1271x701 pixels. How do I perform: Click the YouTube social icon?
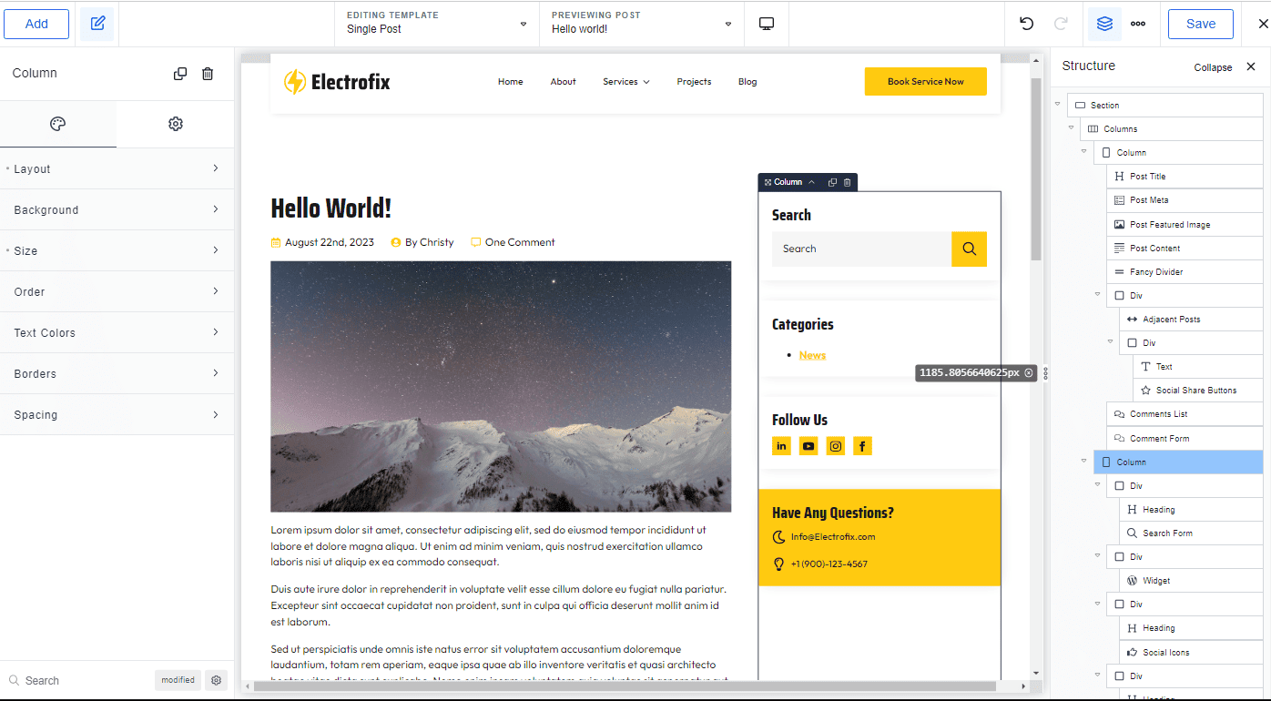(x=808, y=446)
